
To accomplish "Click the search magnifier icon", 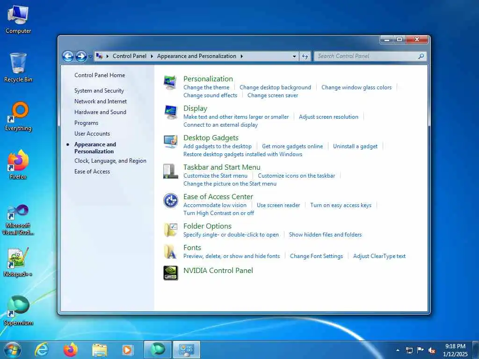I will pos(421,56).
